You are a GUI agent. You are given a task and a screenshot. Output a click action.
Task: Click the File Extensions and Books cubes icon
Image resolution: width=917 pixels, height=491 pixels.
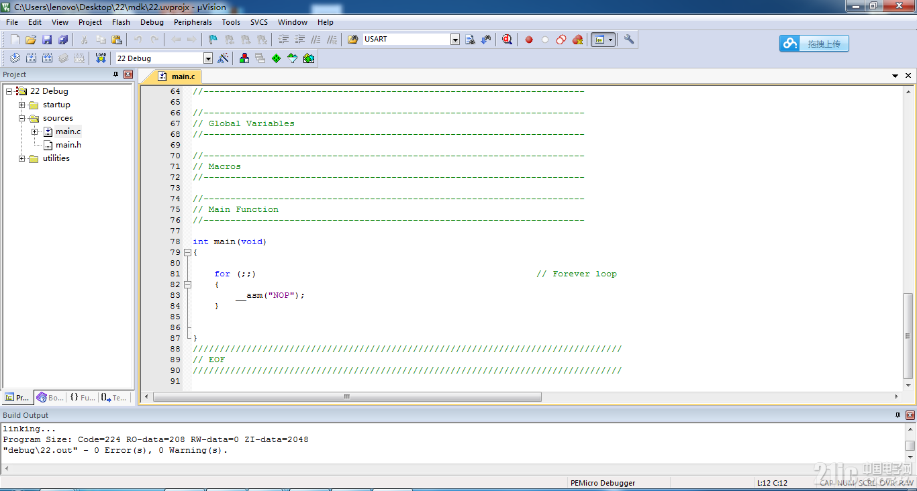pyautogui.click(x=244, y=58)
